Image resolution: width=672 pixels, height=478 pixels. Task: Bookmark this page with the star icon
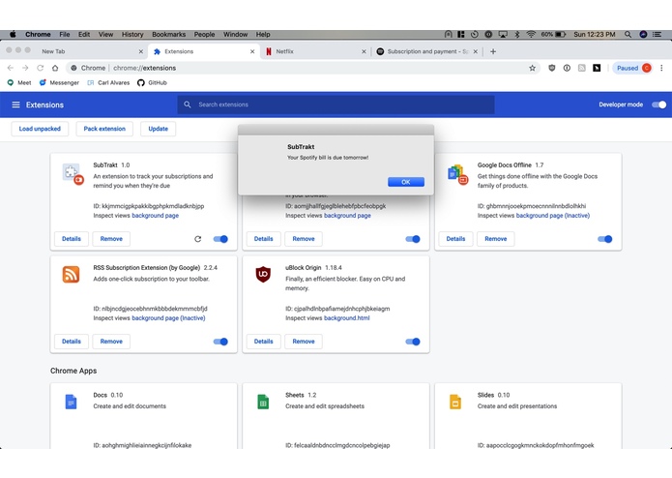coord(533,68)
